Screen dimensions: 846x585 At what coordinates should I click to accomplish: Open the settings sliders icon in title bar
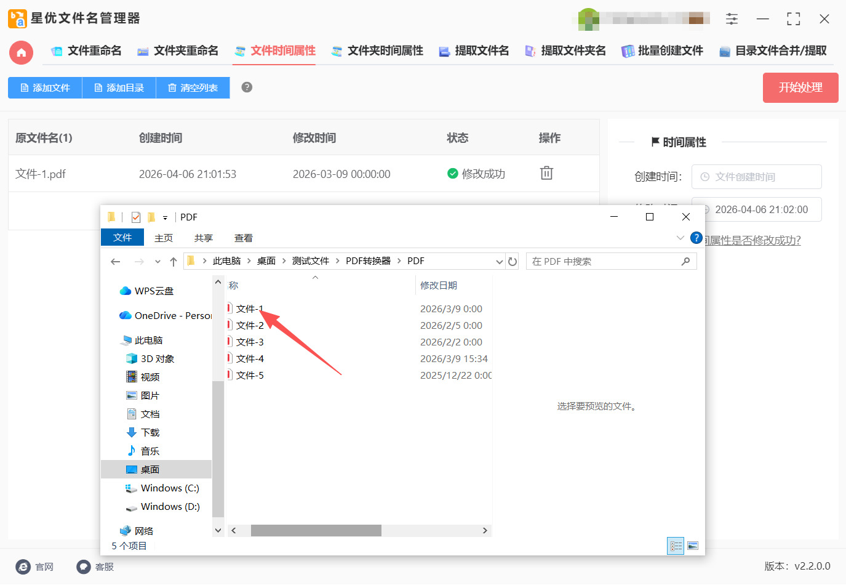(x=732, y=19)
